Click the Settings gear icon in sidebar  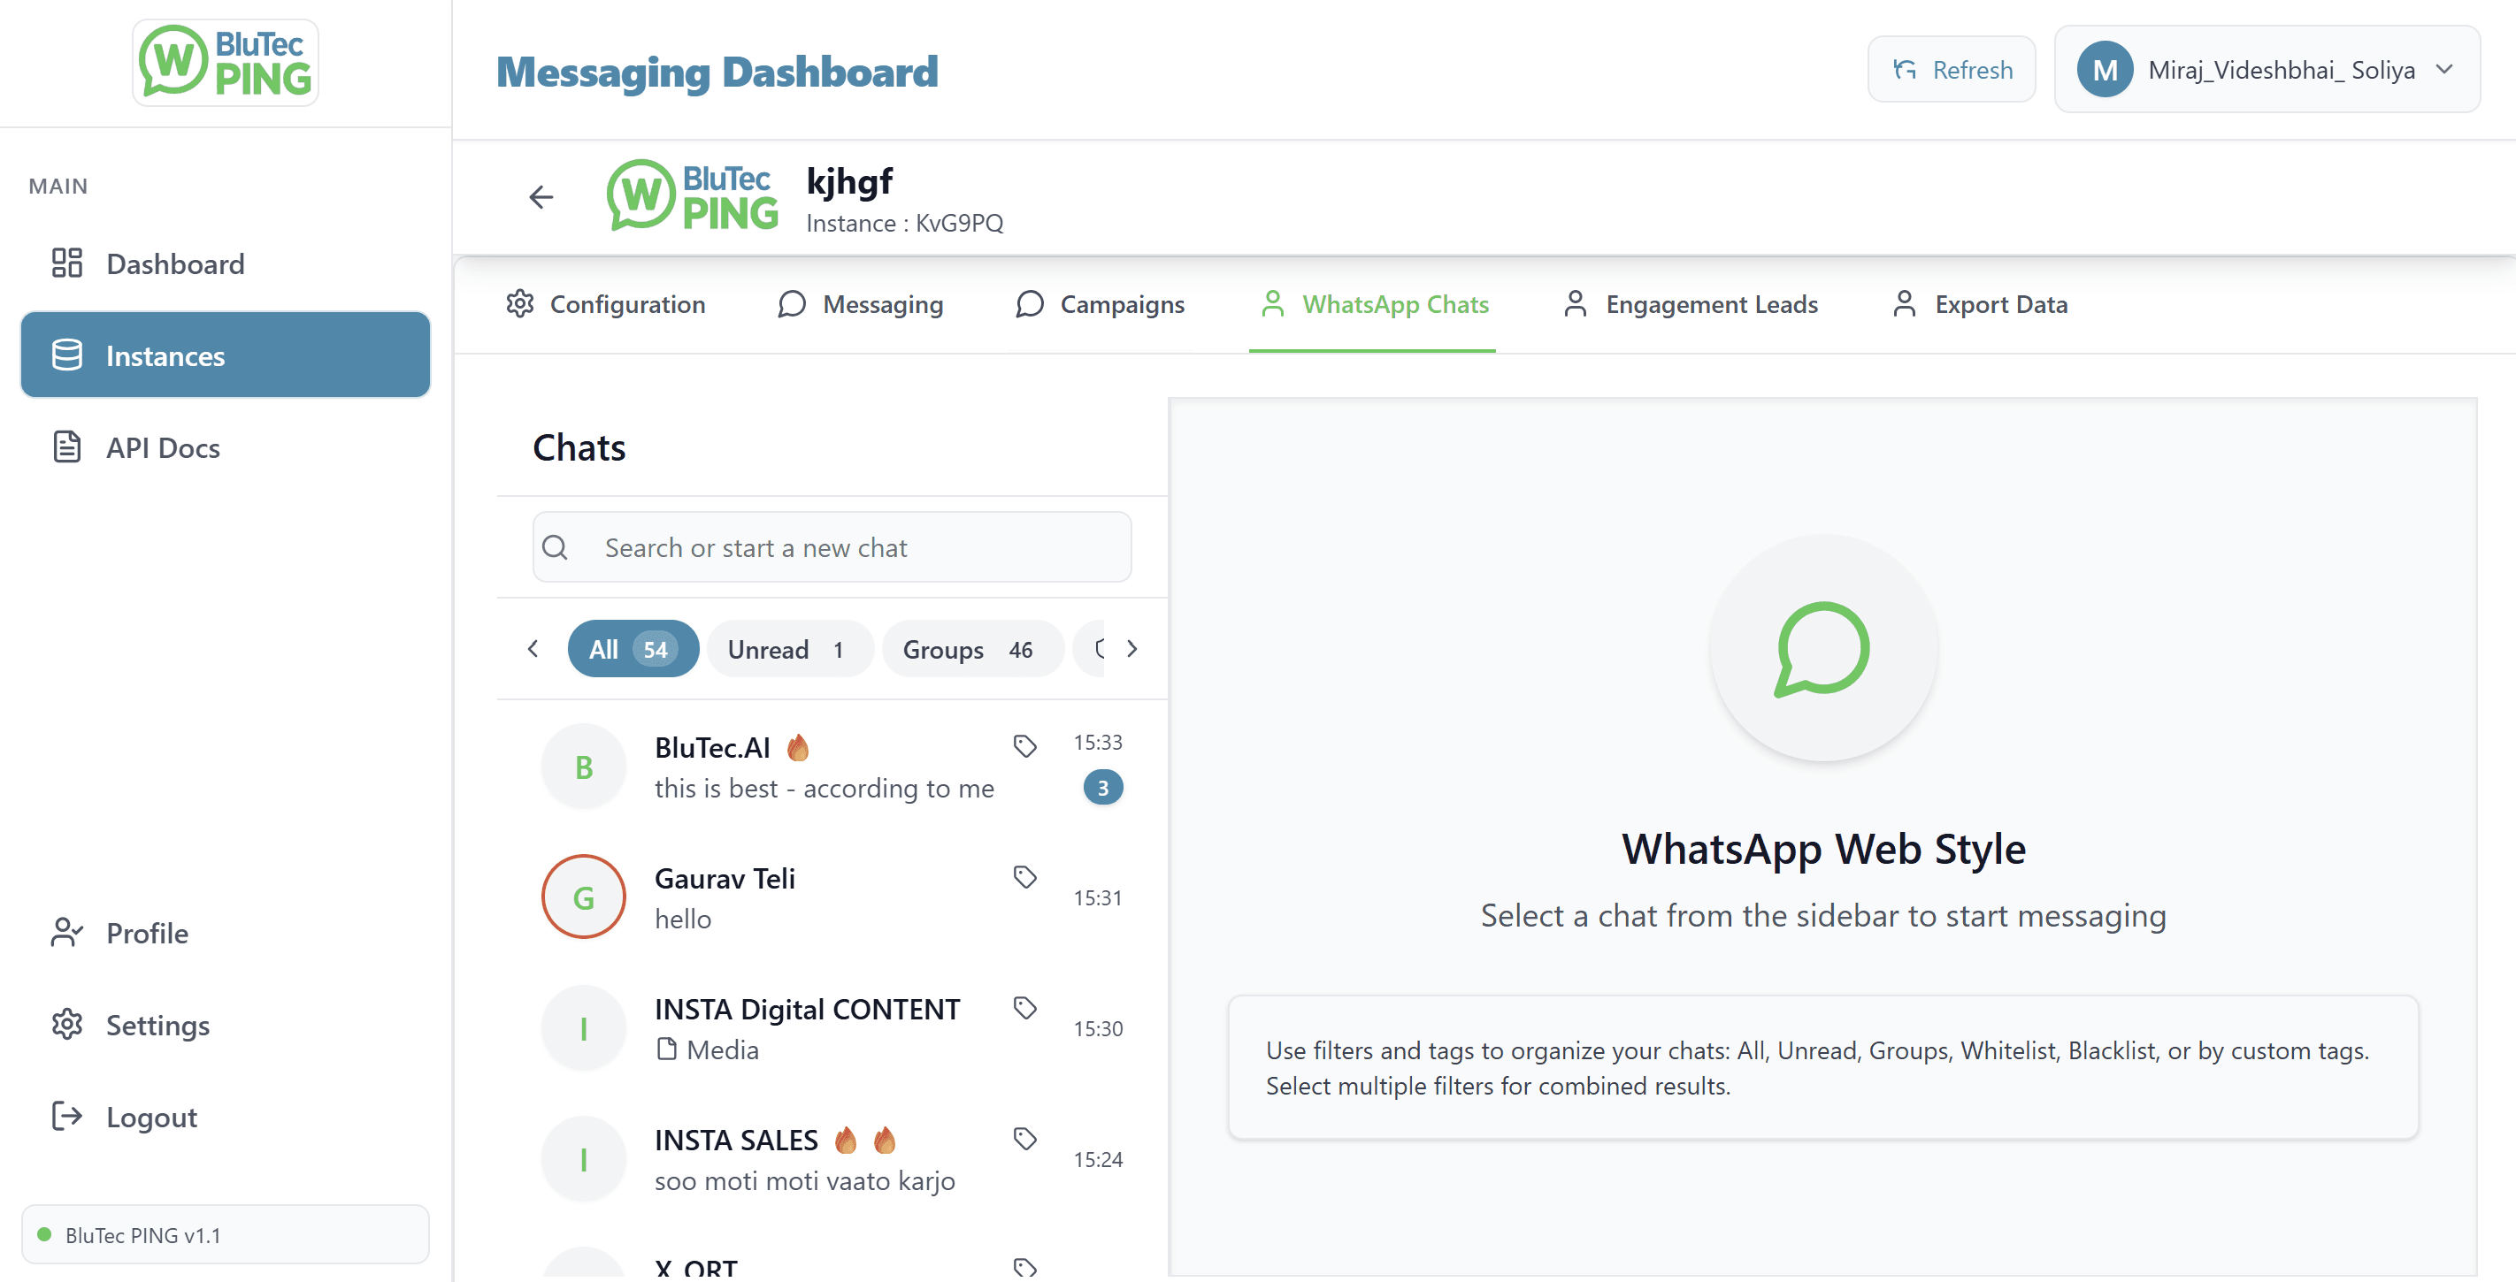[x=66, y=1024]
